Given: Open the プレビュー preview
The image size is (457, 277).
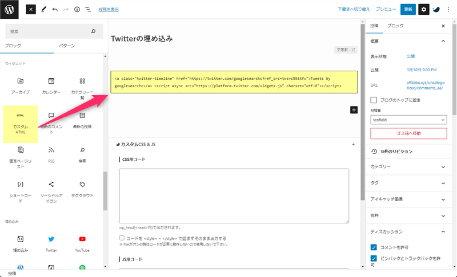Looking at the screenshot, I should pyautogui.click(x=386, y=9).
